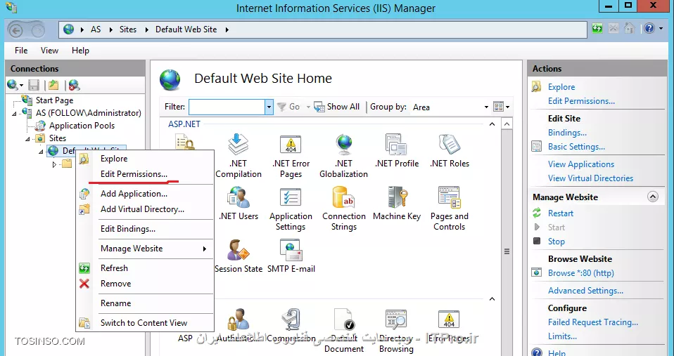Screen dimensions: 674x356
Task: Open the .NET Globalization feature
Action: 343,156
